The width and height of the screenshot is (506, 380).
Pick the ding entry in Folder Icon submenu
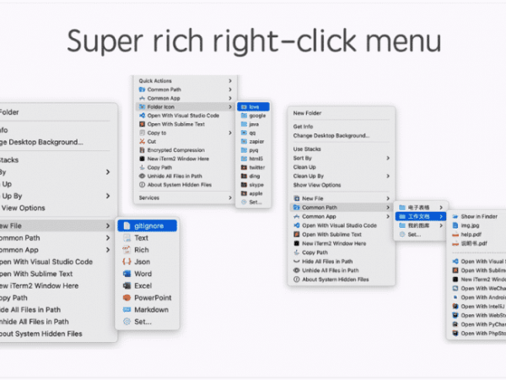tap(254, 176)
